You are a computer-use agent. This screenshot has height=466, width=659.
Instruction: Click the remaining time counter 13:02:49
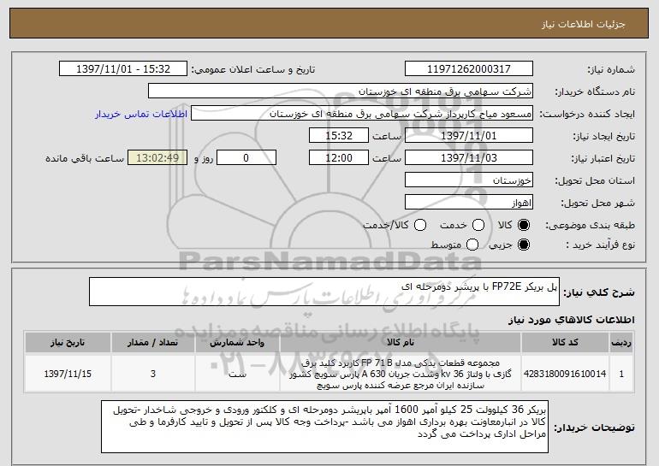point(157,158)
